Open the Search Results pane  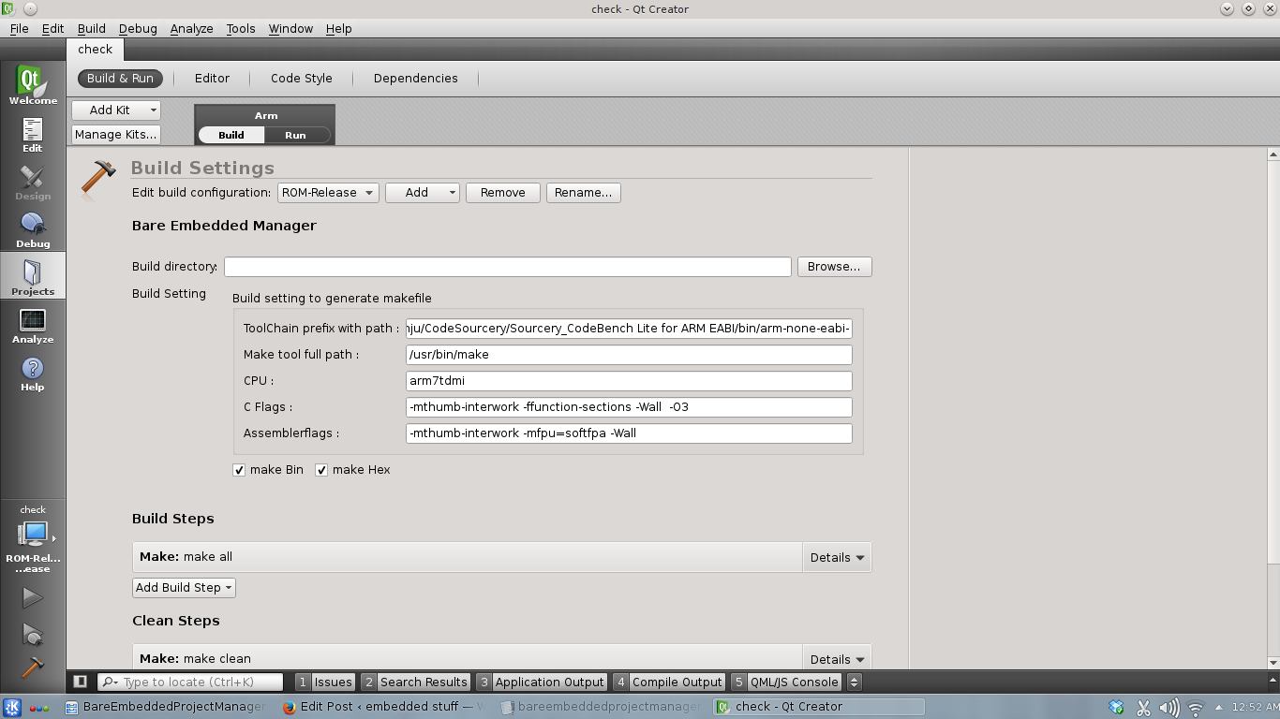pos(414,682)
